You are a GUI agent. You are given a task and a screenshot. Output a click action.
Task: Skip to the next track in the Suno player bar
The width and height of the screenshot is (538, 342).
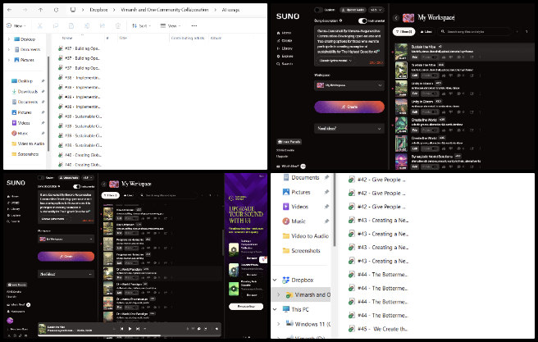click(138, 329)
